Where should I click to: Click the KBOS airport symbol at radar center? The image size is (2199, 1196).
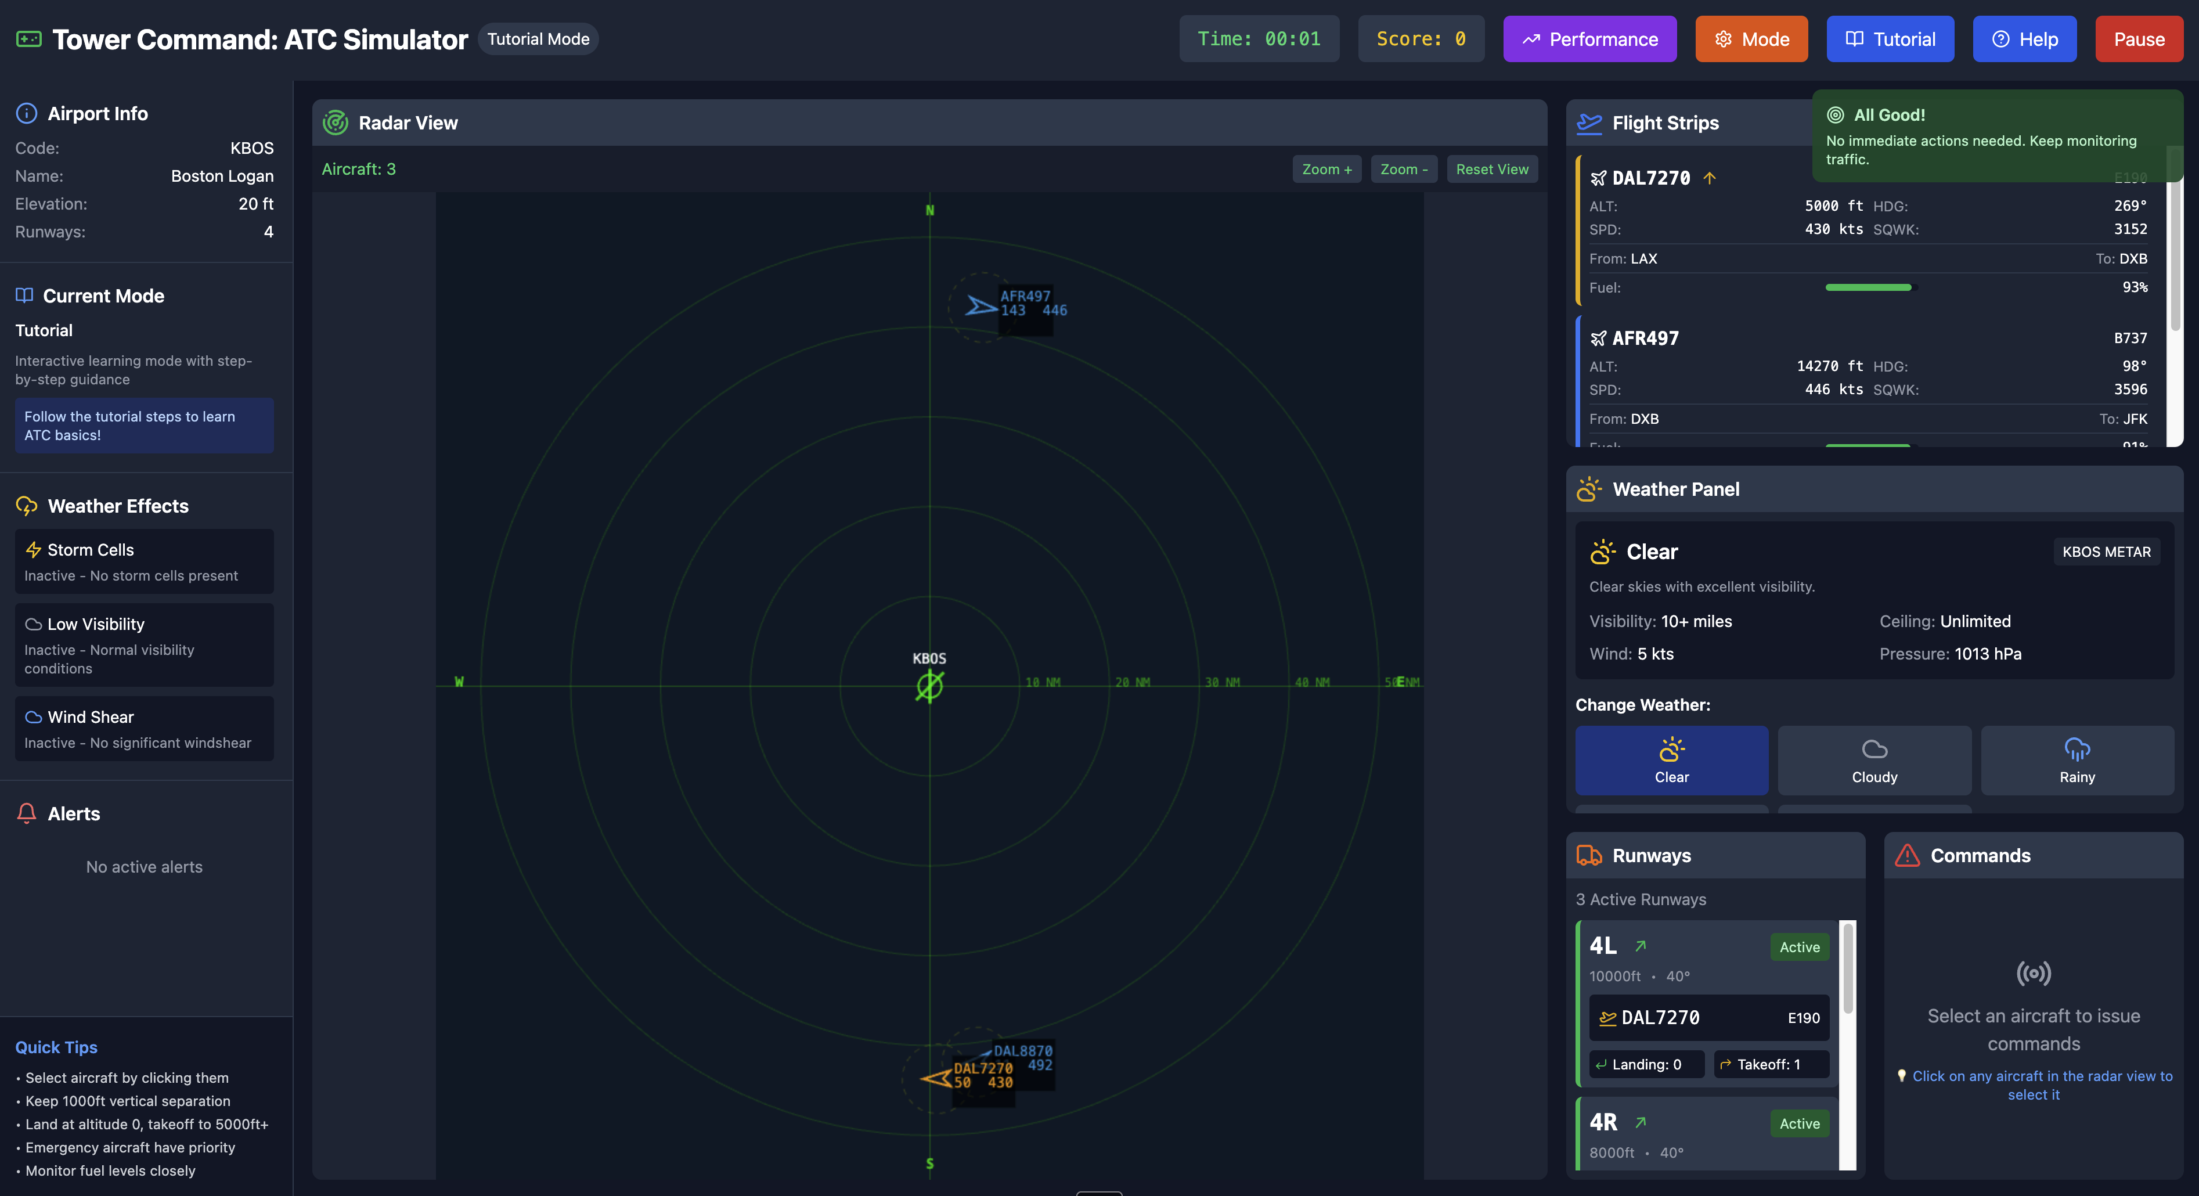929,686
